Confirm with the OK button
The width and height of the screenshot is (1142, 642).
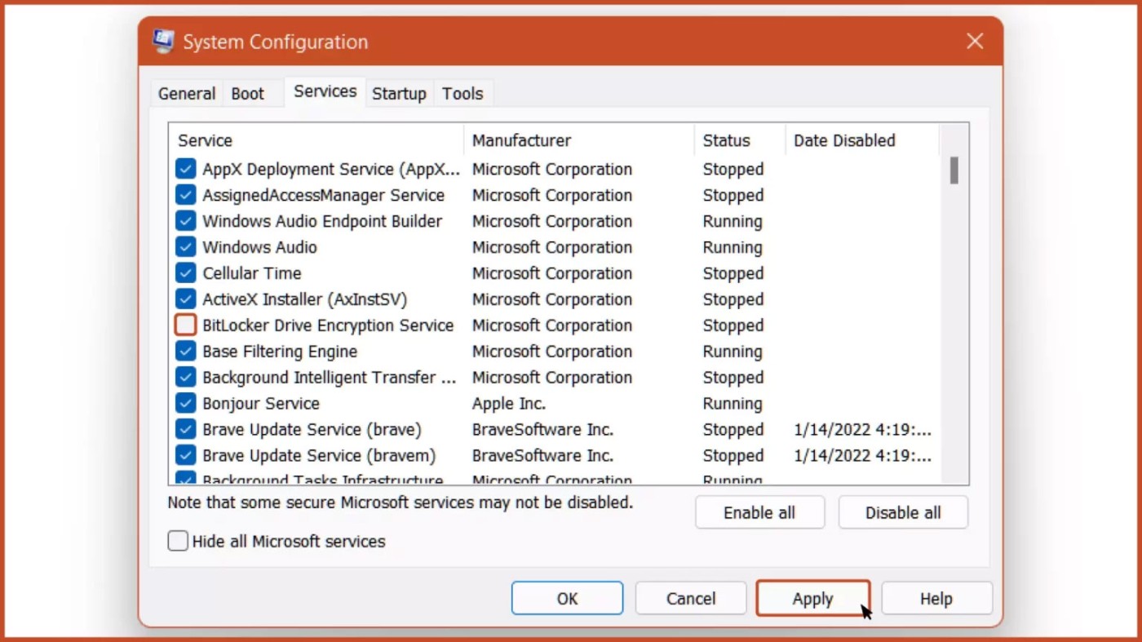567,598
